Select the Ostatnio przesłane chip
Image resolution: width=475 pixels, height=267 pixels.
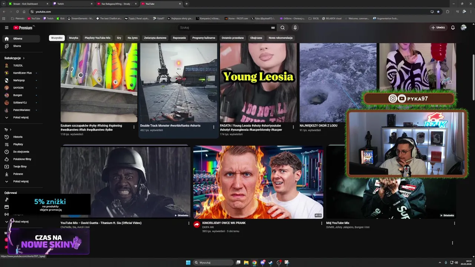click(x=233, y=38)
